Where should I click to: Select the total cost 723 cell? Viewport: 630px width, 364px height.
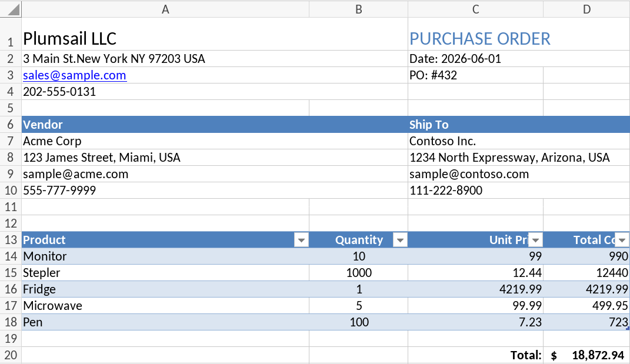586,322
